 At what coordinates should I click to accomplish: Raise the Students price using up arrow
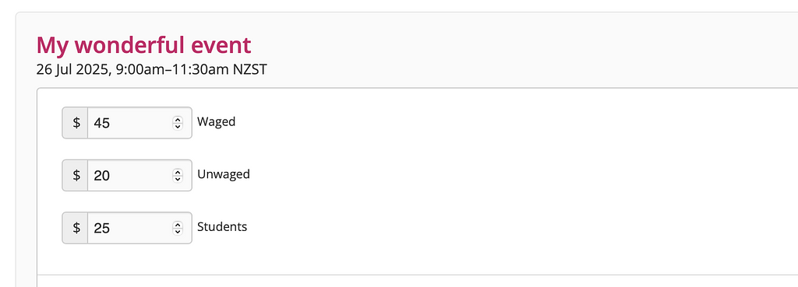point(177,225)
